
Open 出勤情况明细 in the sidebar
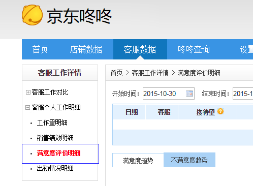(55, 168)
